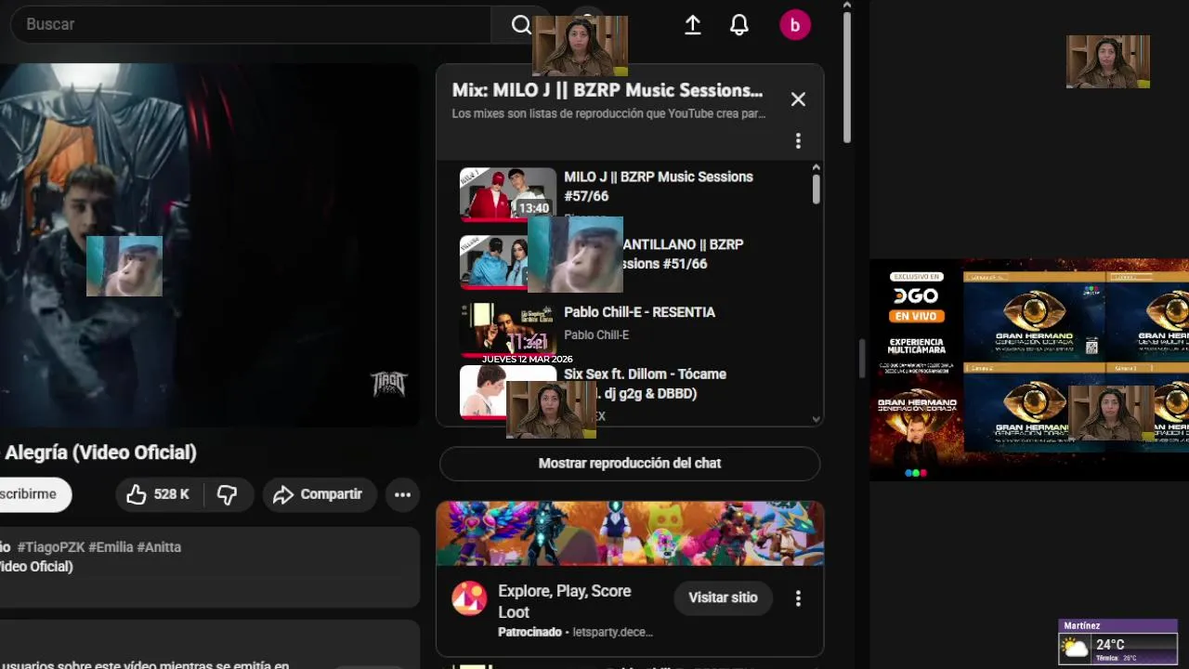Click the advertiser logo icon
The width and height of the screenshot is (1189, 669).
[x=469, y=598]
